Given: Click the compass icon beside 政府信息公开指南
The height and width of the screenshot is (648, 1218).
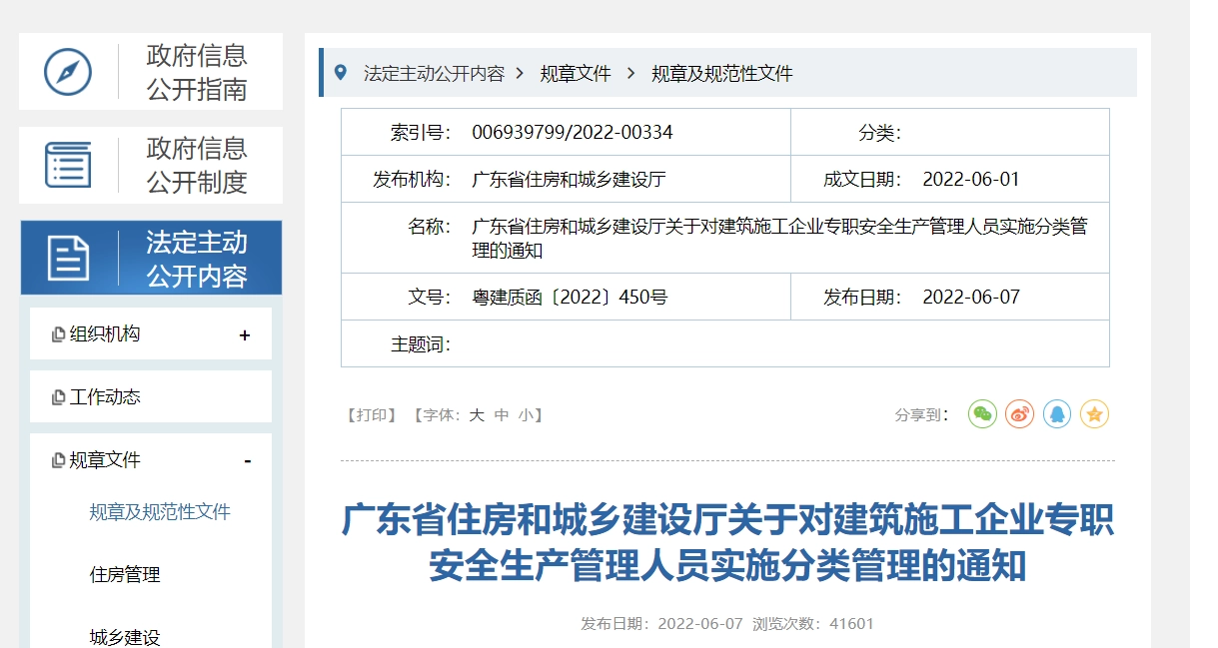Looking at the screenshot, I should click(68, 71).
